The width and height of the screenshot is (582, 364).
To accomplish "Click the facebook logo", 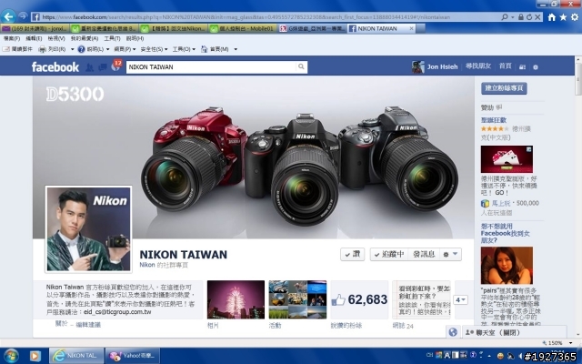I will click(x=55, y=66).
